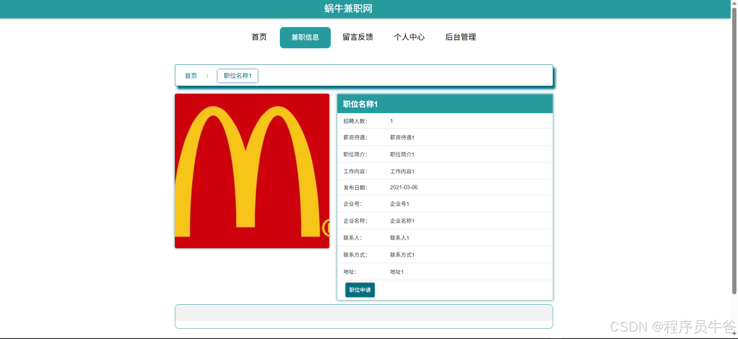Click the McDonald's logo job image

coord(252,171)
